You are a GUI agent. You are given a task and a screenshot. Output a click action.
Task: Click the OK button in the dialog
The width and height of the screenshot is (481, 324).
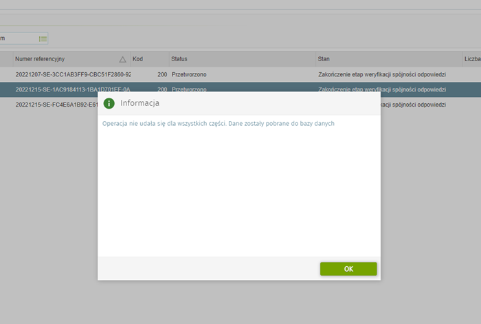pyautogui.click(x=348, y=269)
